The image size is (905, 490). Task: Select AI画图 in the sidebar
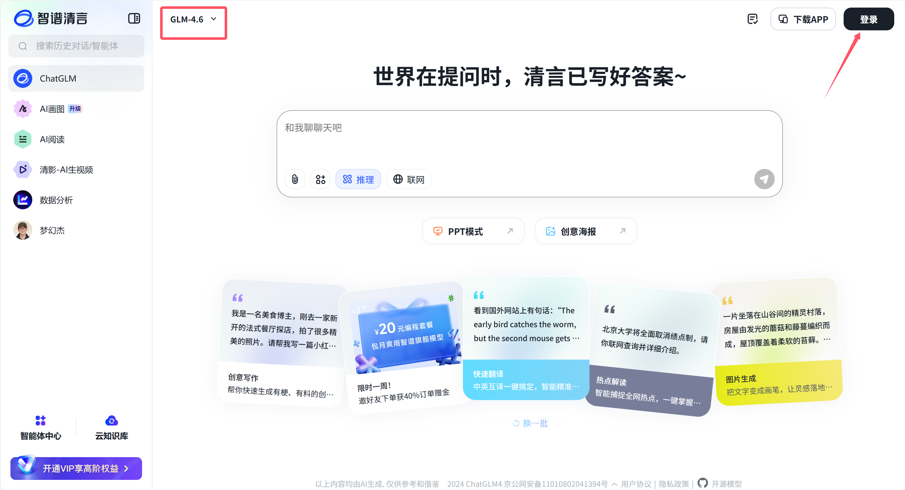click(52, 109)
